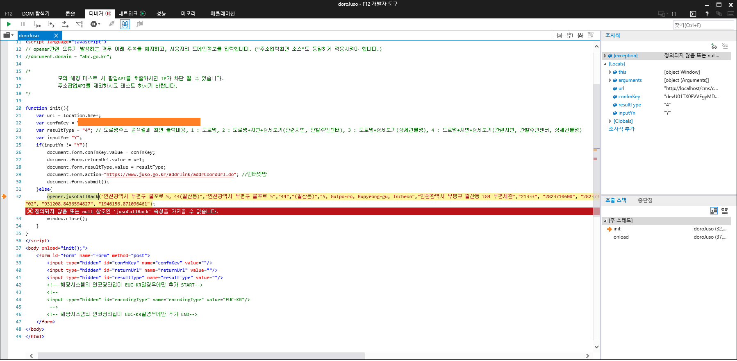Open the 네트워크 tab
Screen dimensions: 737x361
pyautogui.click(x=132, y=14)
